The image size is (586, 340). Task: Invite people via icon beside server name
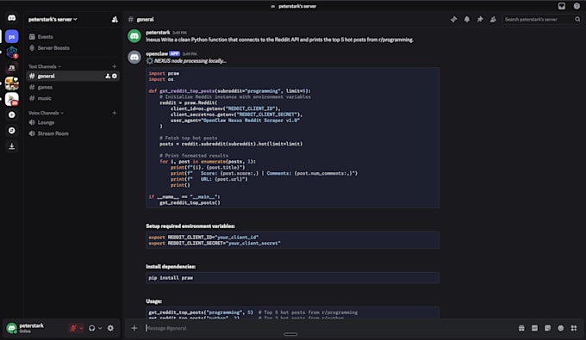pyautogui.click(x=115, y=20)
